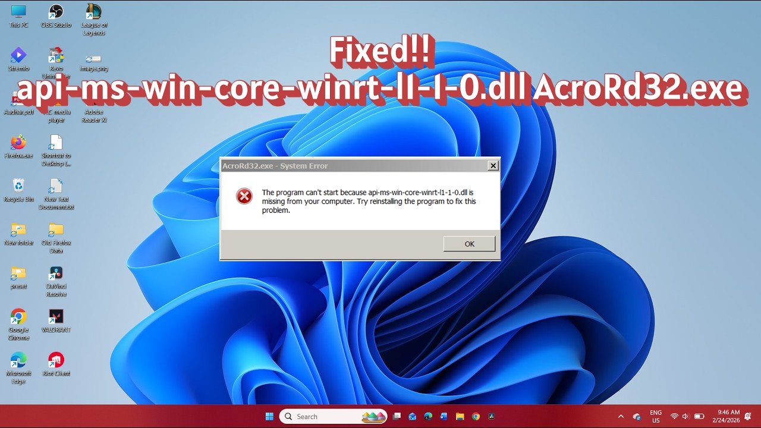This screenshot has height=428, width=761.
Task: Select the Aadhar.pdf file icon
Action: click(18, 103)
